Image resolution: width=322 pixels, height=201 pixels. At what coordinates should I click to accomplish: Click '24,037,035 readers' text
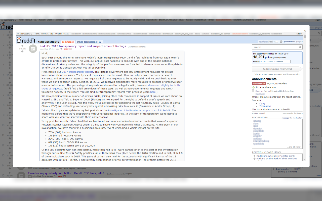click(277, 84)
